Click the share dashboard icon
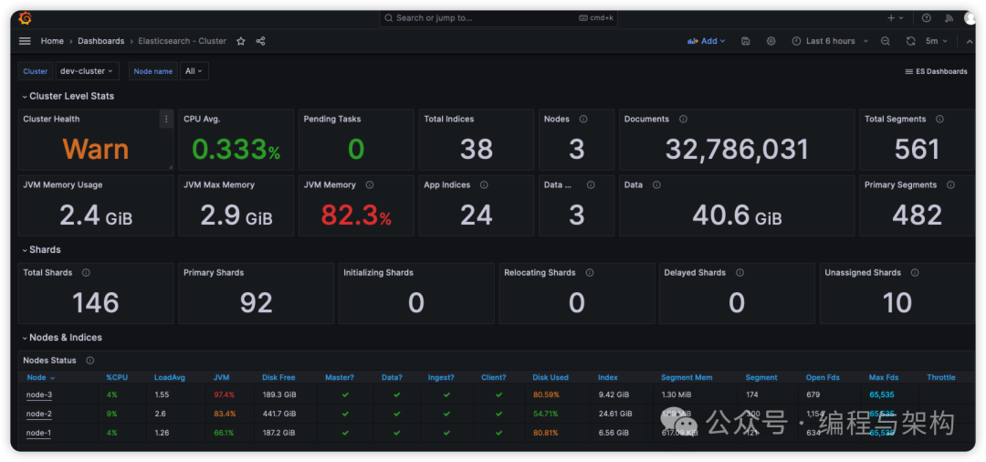 point(260,41)
